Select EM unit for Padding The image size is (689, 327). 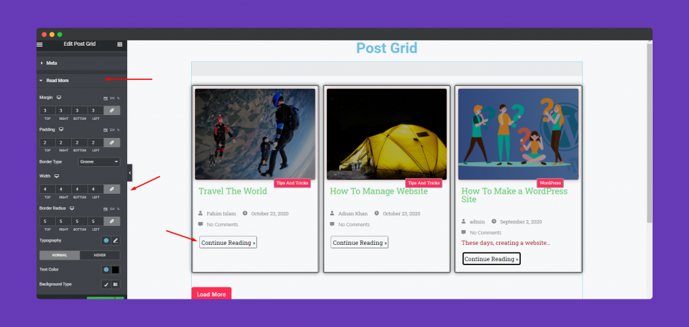pos(112,130)
